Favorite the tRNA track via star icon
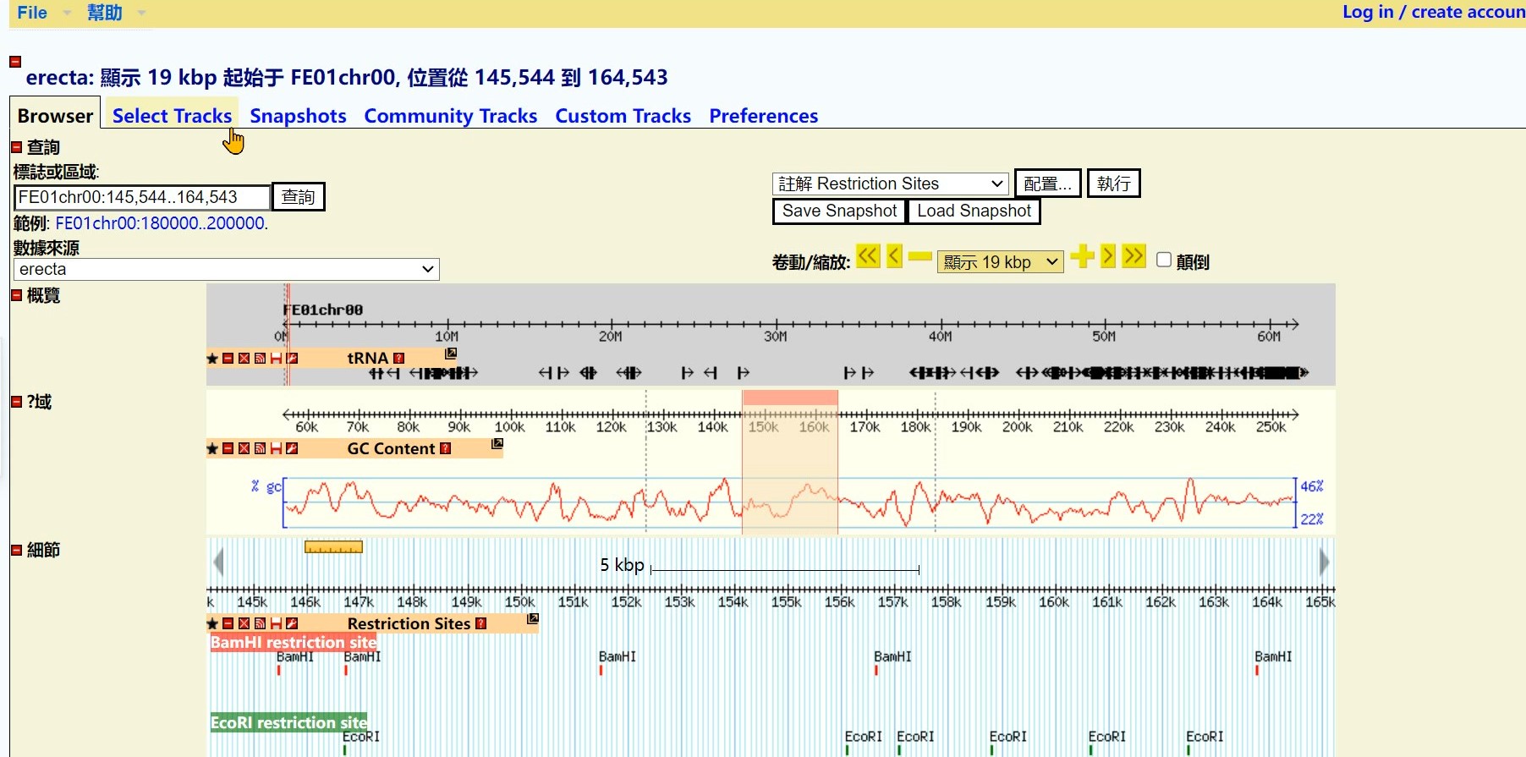1526x757 pixels. point(212,359)
